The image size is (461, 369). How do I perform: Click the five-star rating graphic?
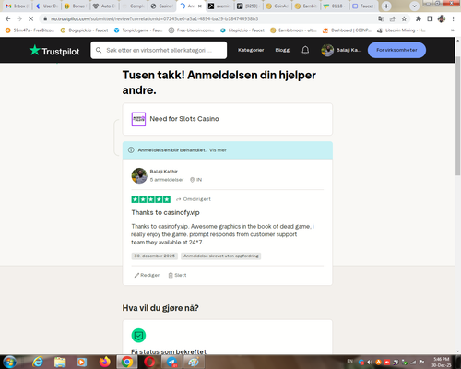pos(150,199)
